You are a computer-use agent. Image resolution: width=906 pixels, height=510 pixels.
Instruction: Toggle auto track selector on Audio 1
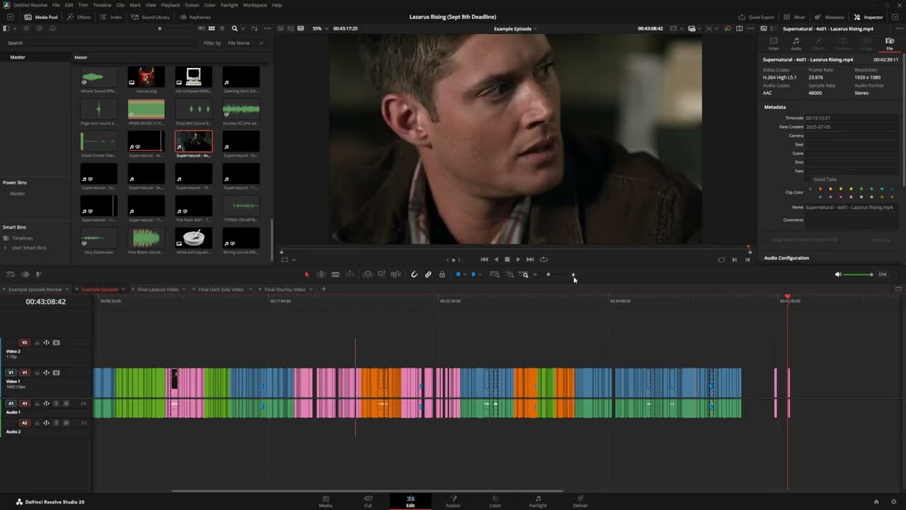tap(46, 403)
